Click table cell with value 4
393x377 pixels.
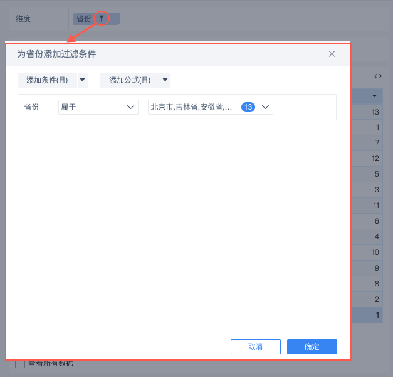tap(367, 237)
